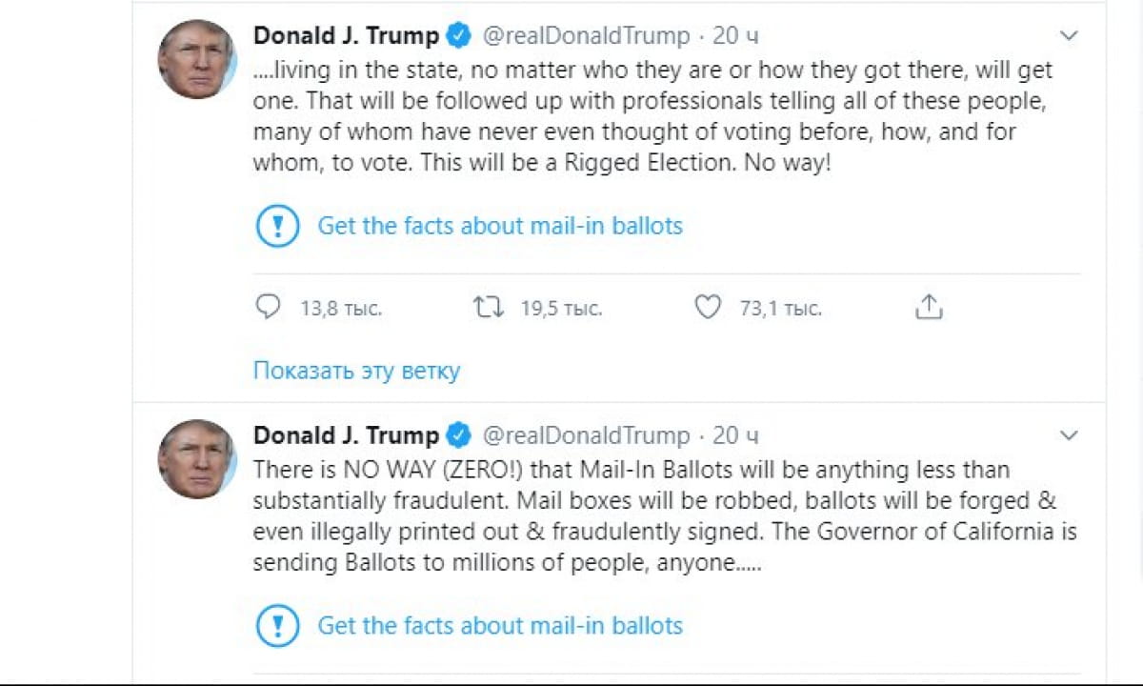Click verified badge on the Rigged Election tweet

459,36
